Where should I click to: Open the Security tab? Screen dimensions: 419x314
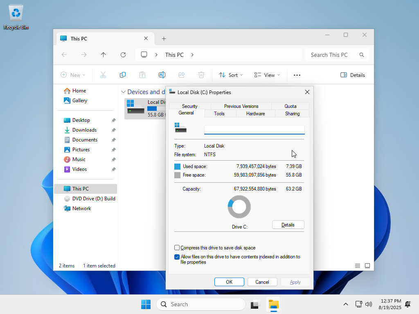tap(189, 106)
